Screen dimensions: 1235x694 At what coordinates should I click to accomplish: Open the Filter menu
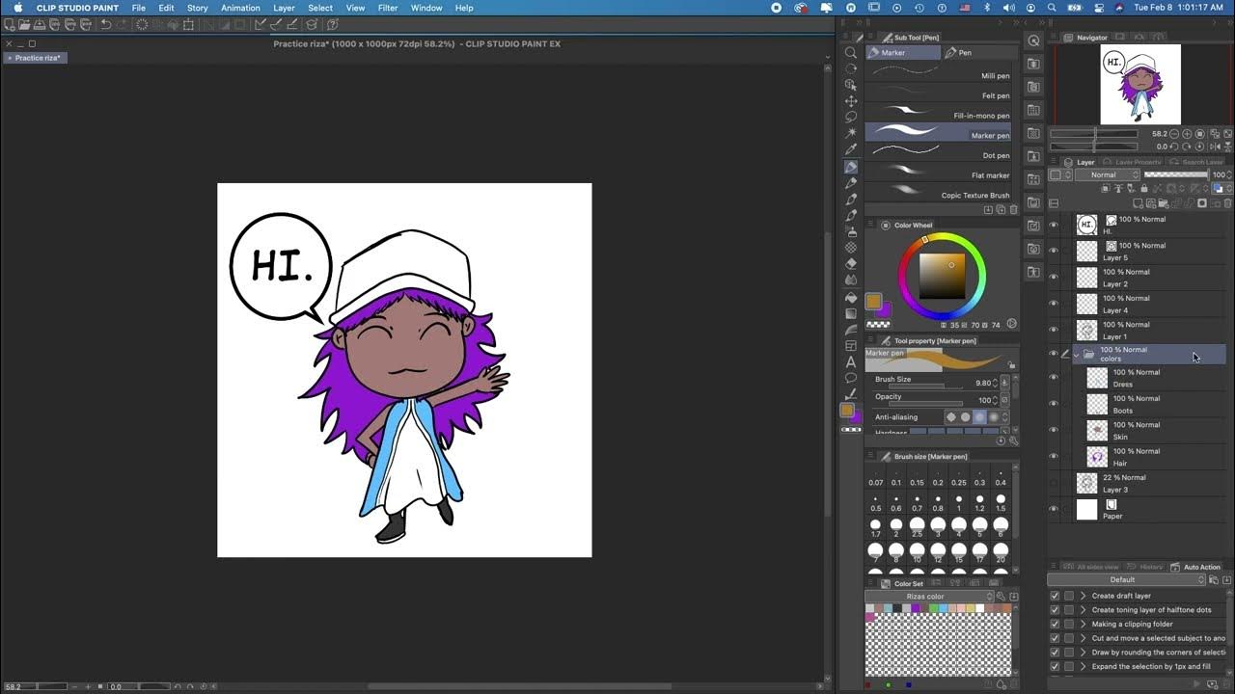pyautogui.click(x=388, y=8)
